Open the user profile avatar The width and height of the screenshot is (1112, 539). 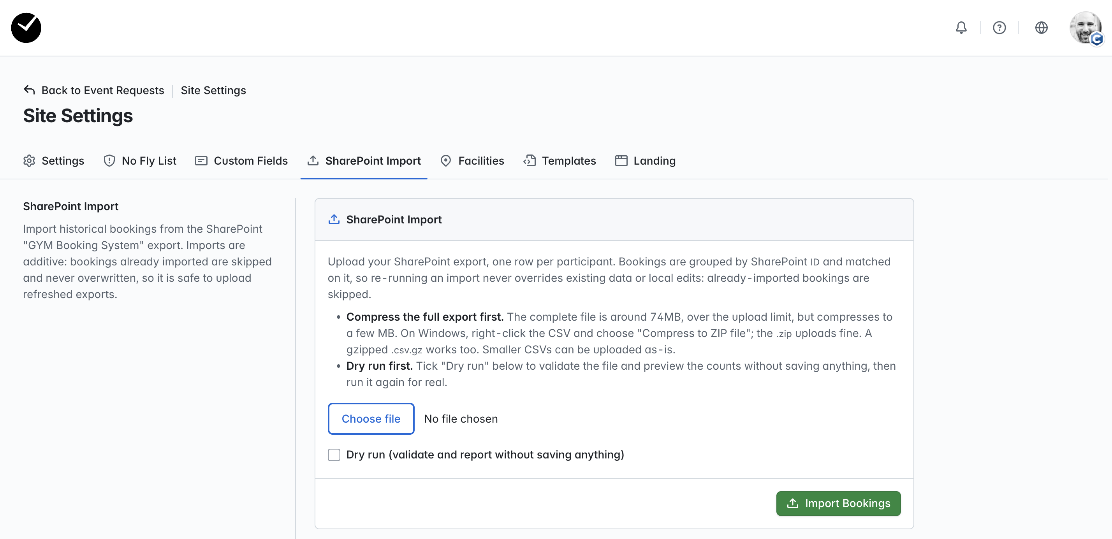[x=1086, y=28]
